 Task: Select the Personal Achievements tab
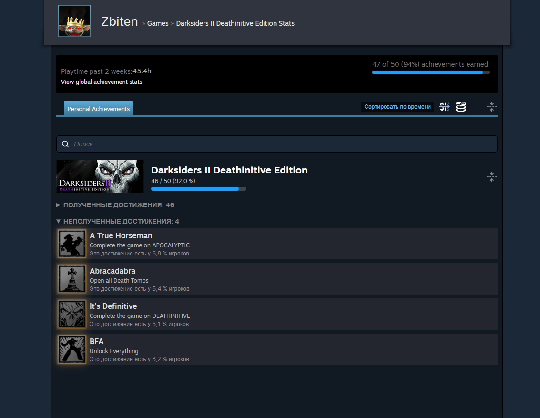pyautogui.click(x=99, y=109)
